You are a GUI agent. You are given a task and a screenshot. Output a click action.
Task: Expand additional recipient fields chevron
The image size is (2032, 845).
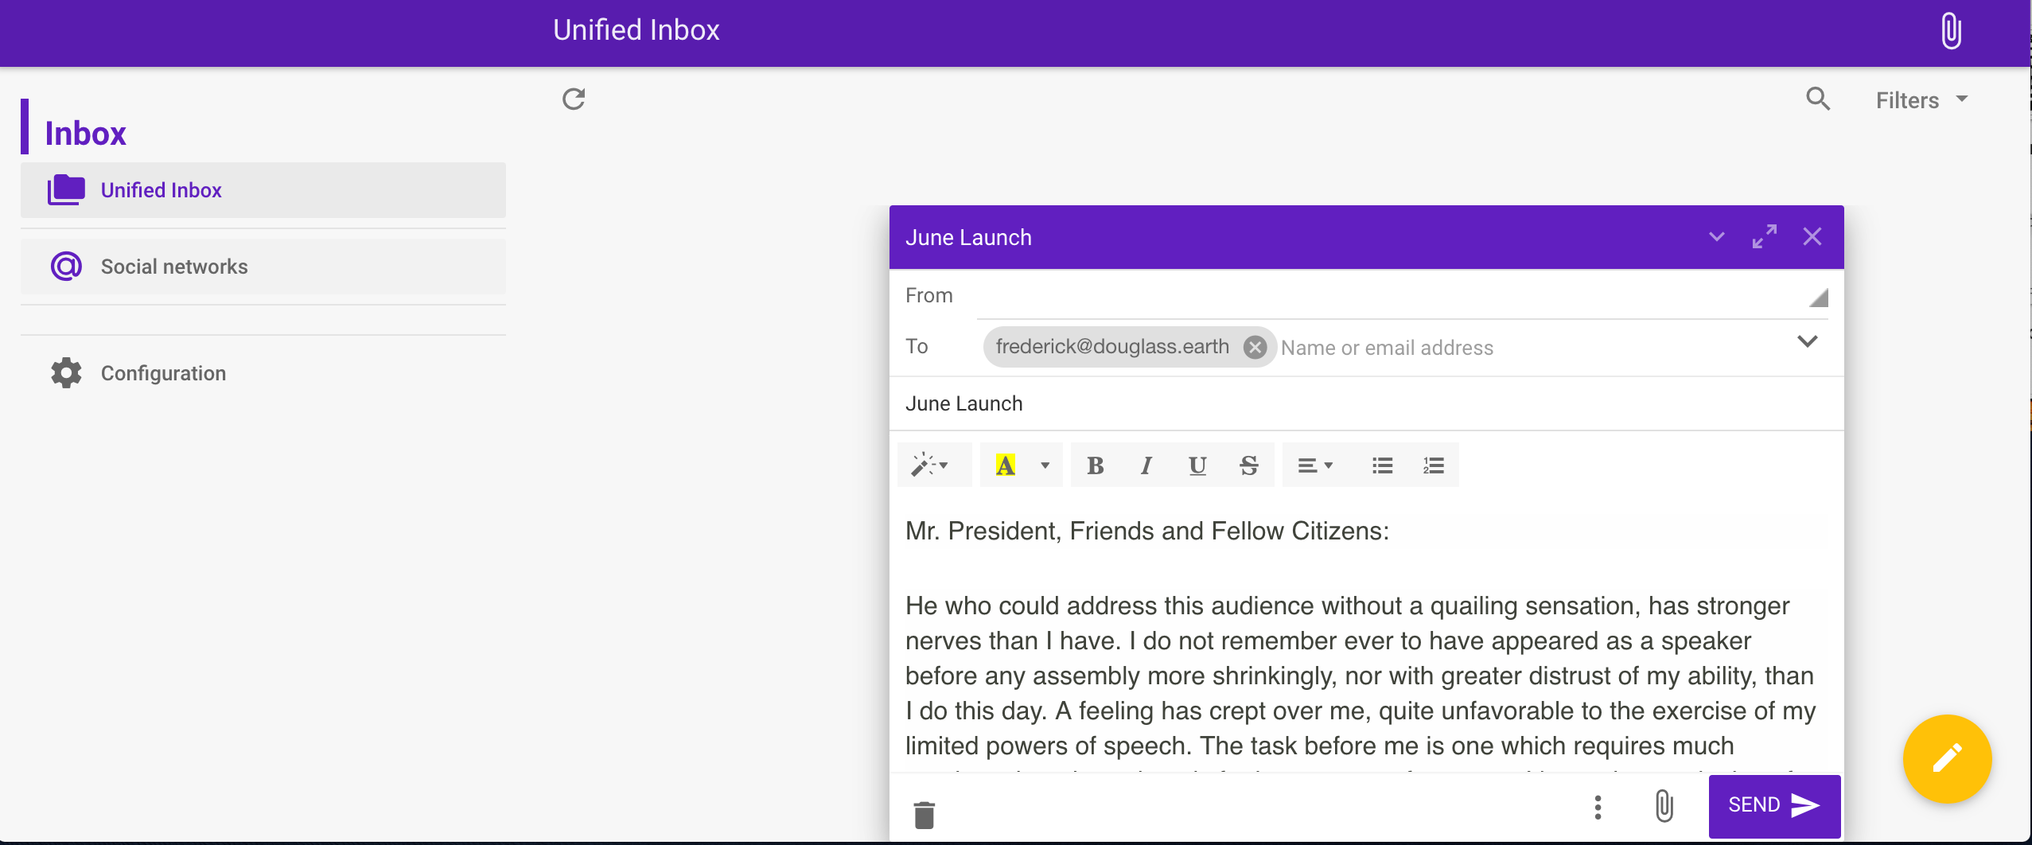[1807, 342]
